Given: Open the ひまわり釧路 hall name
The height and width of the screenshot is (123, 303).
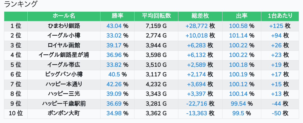Looking at the screenshot, I should point(64,26).
